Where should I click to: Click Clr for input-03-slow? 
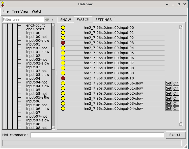(176, 103)
